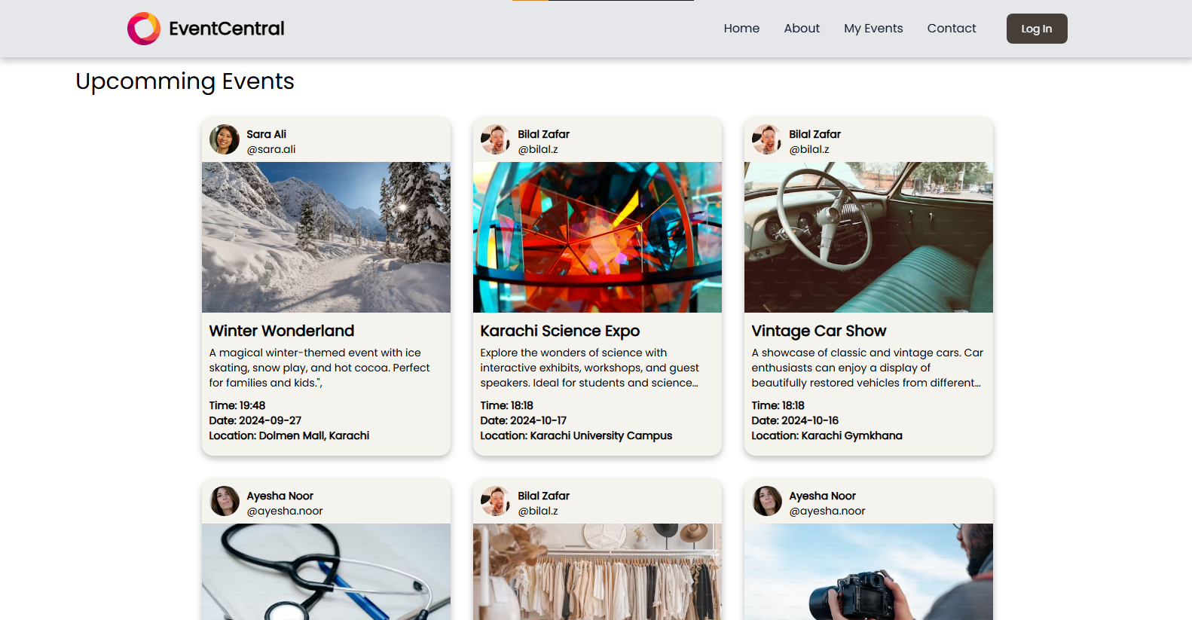
Task: Select the Vintage Car Show title
Action: click(x=819, y=331)
